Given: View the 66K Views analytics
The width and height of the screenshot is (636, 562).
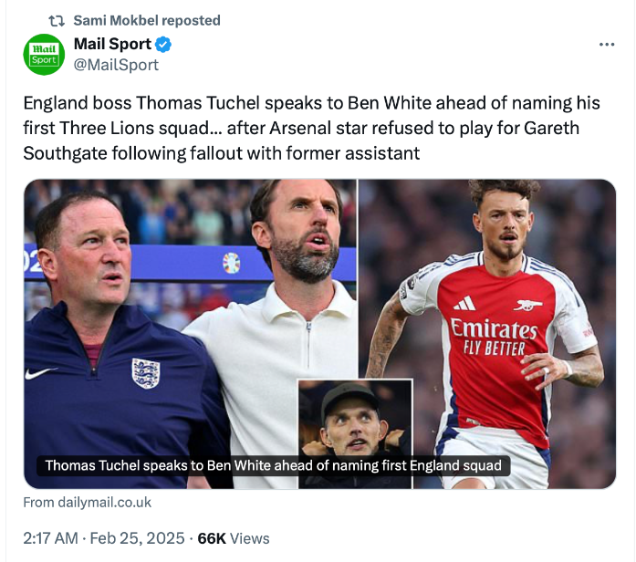Looking at the screenshot, I should 233,538.
